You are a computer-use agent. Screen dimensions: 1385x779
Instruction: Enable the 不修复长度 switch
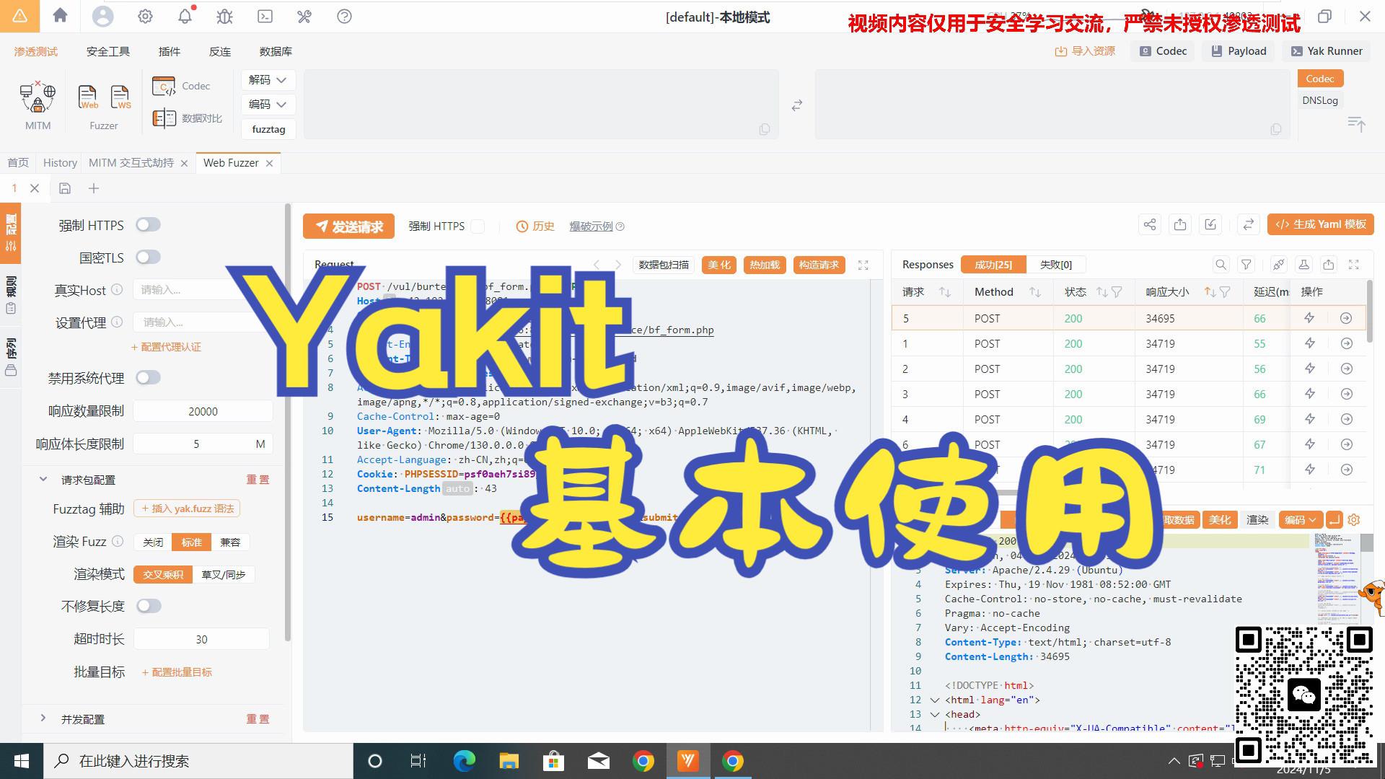[x=149, y=606]
